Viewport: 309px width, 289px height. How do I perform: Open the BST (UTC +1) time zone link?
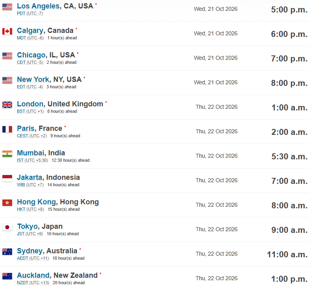(30, 111)
